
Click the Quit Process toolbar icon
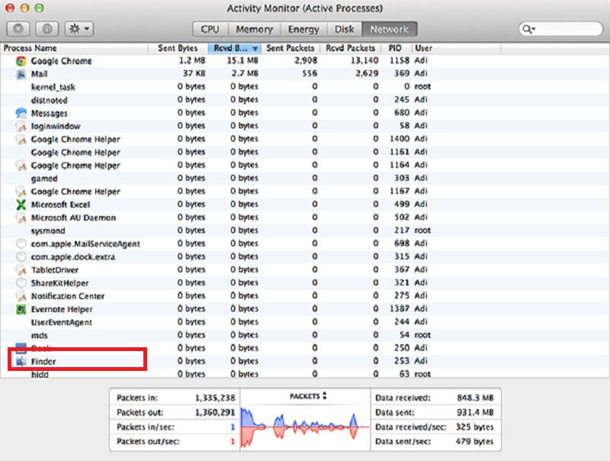coord(18,29)
